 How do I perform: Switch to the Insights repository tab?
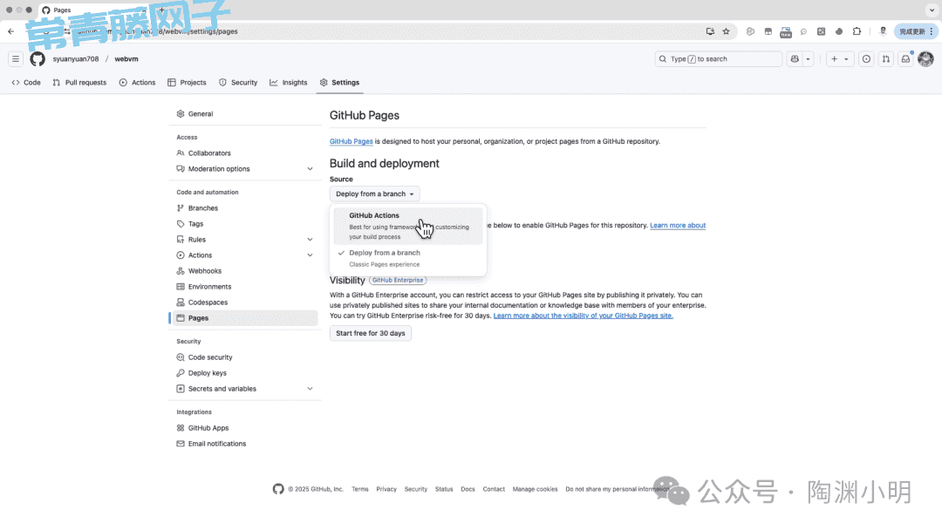click(x=289, y=83)
